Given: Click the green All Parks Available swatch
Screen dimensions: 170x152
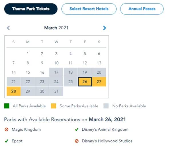Looking at the screenshot, I should (x=7, y=106).
